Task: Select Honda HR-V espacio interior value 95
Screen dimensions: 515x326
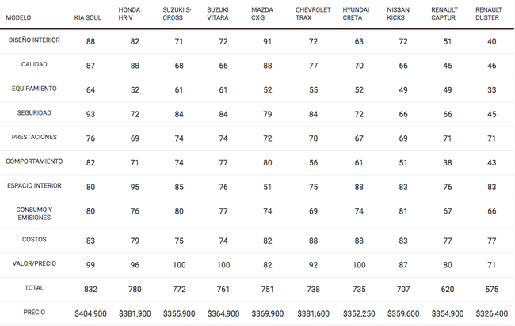Action: 135,187
